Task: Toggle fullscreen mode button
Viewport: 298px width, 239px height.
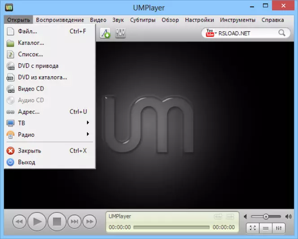Action: pos(253,228)
